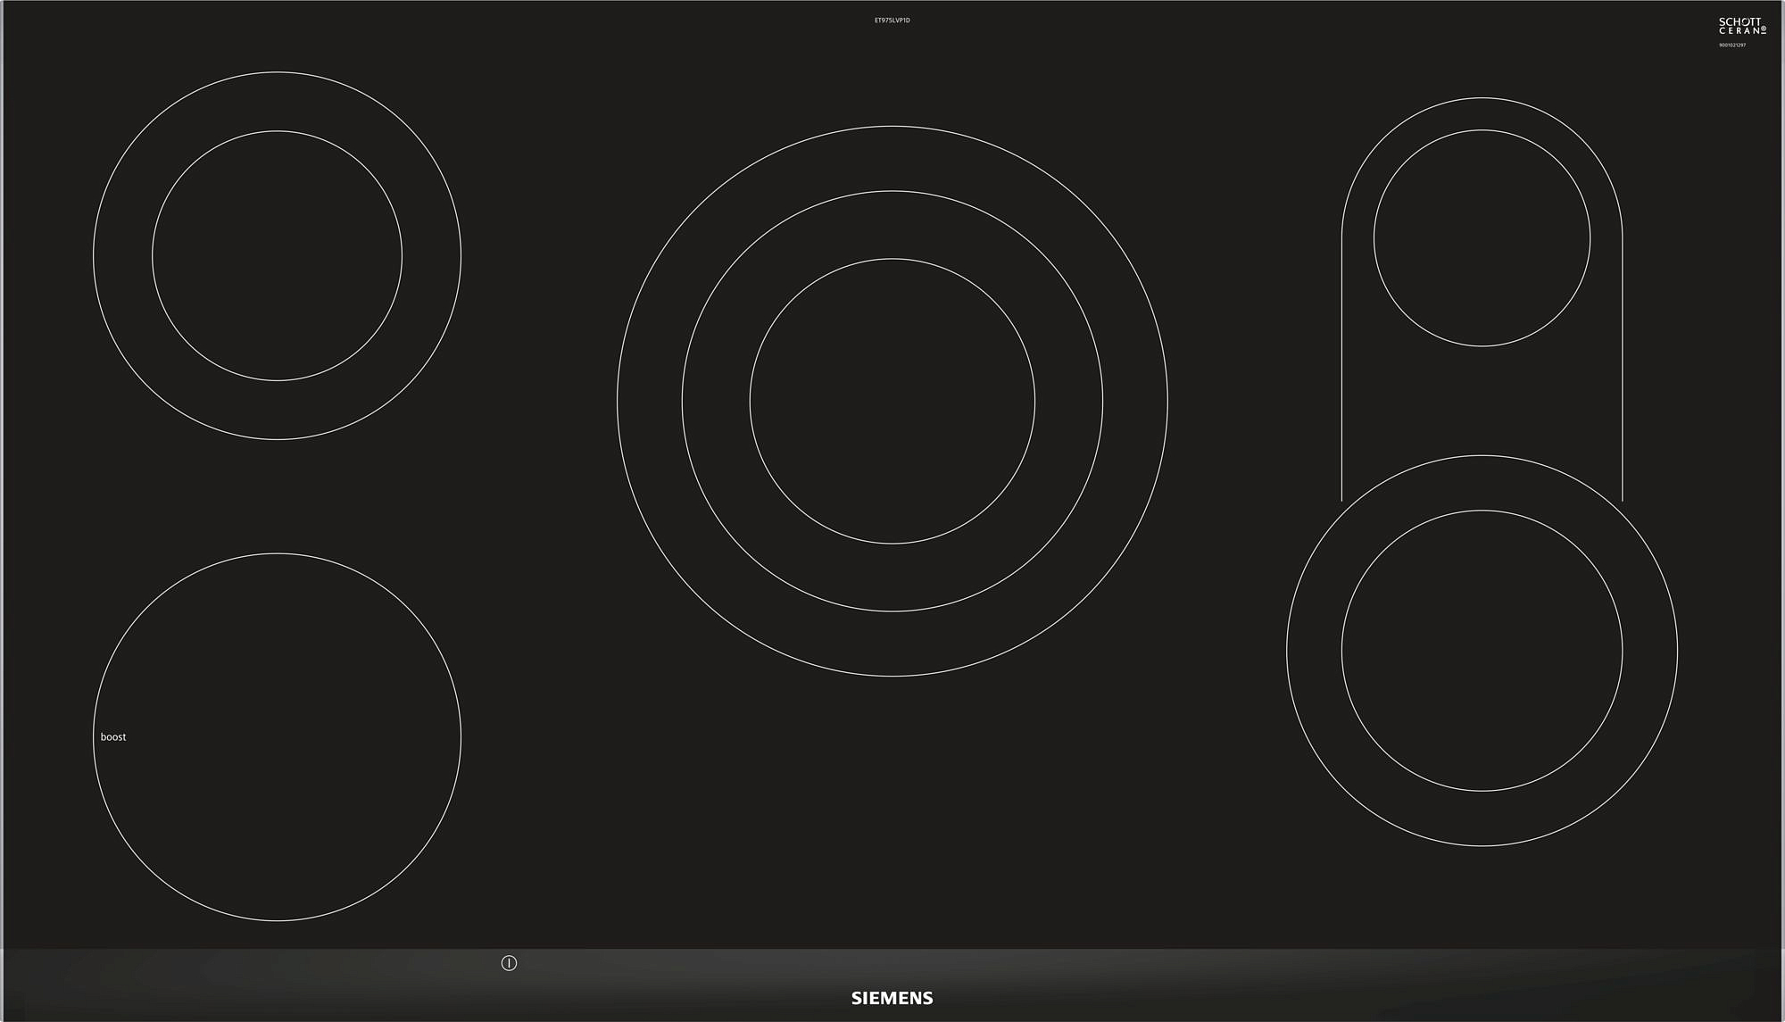Click the SIEMENS logo
The width and height of the screenshot is (1785, 1022).
point(892,998)
